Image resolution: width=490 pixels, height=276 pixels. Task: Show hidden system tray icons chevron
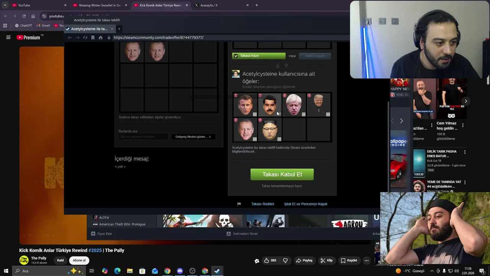(432, 271)
